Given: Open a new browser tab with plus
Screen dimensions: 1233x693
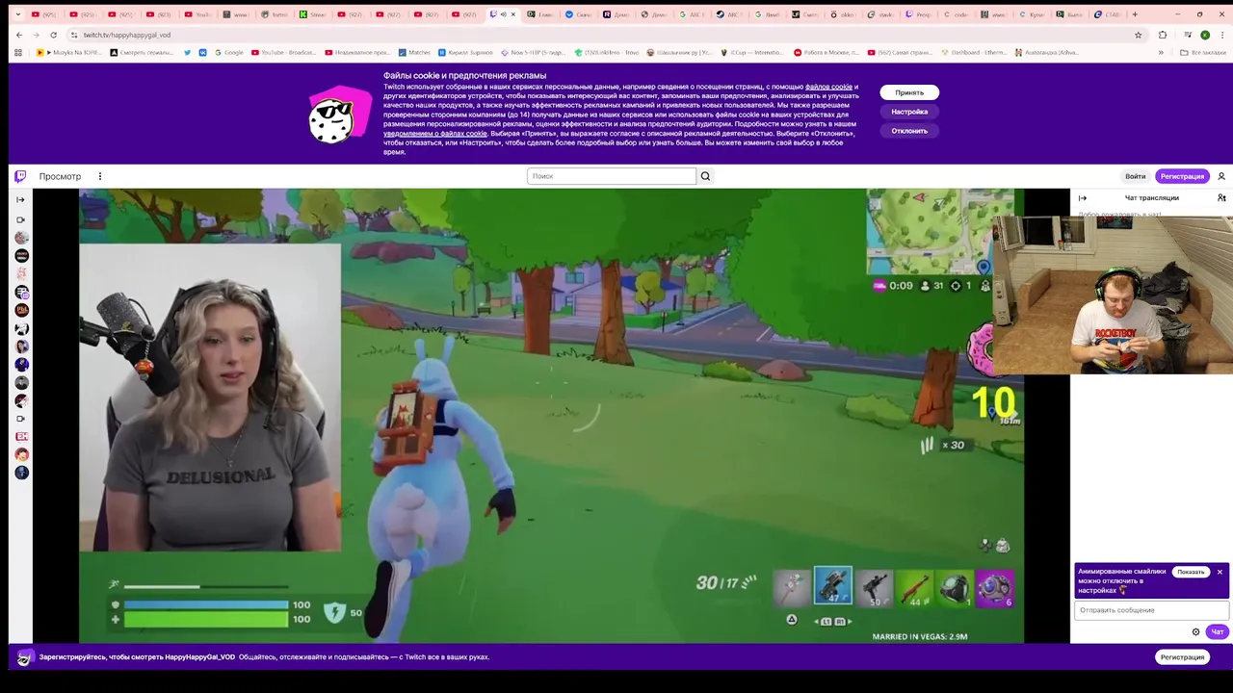Looking at the screenshot, I should click(1135, 14).
